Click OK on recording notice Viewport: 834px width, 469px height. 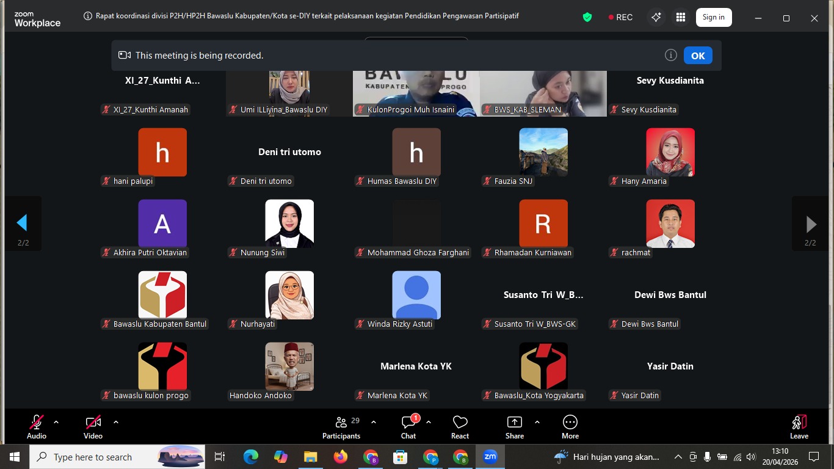click(x=698, y=56)
